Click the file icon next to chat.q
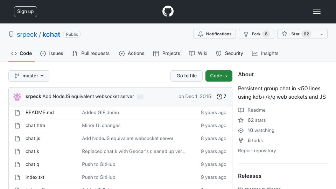336x189 pixels. 17,164
